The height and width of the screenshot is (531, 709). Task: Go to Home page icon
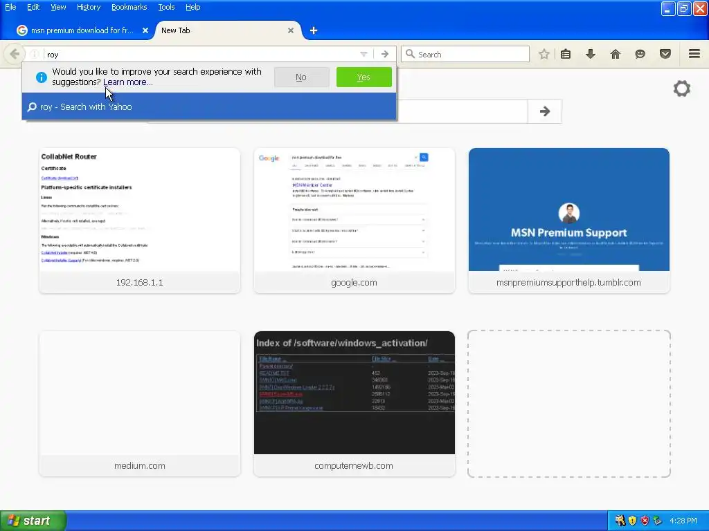point(616,54)
